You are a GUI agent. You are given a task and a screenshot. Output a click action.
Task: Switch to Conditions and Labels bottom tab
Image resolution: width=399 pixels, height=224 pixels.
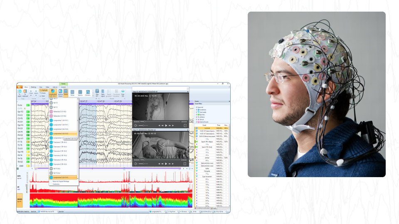[202, 208]
